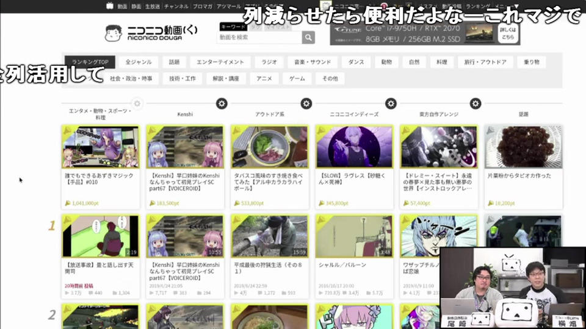586x329 pixels.
Task: Click title 片栗粉からタピオカ作った
Action: pos(519,175)
